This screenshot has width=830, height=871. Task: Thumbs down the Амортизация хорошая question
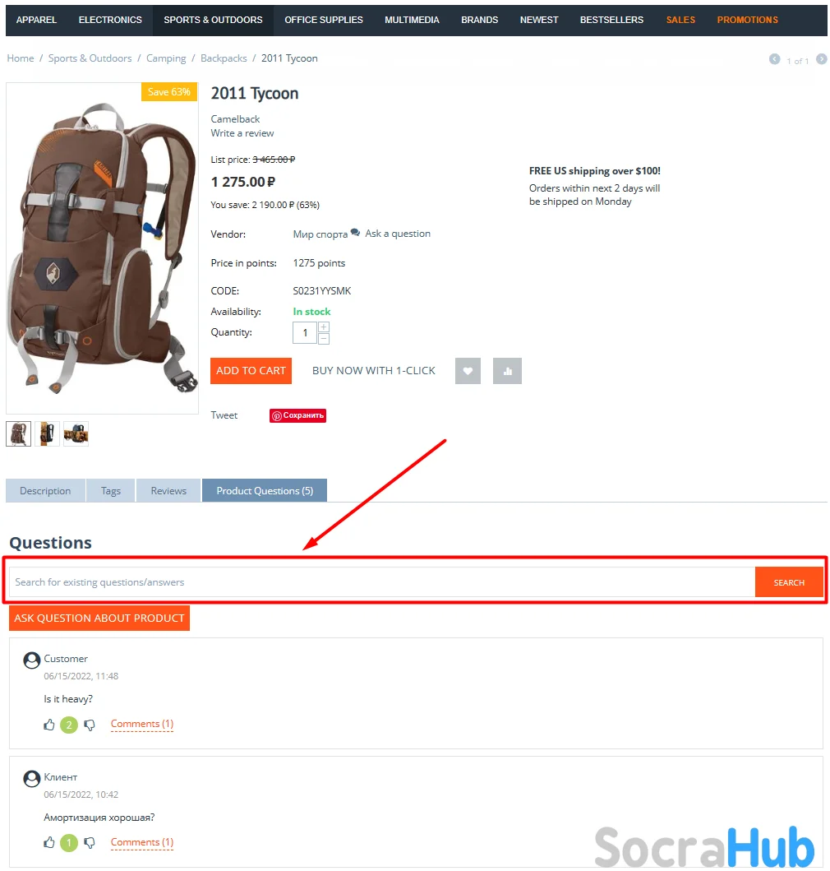90,843
